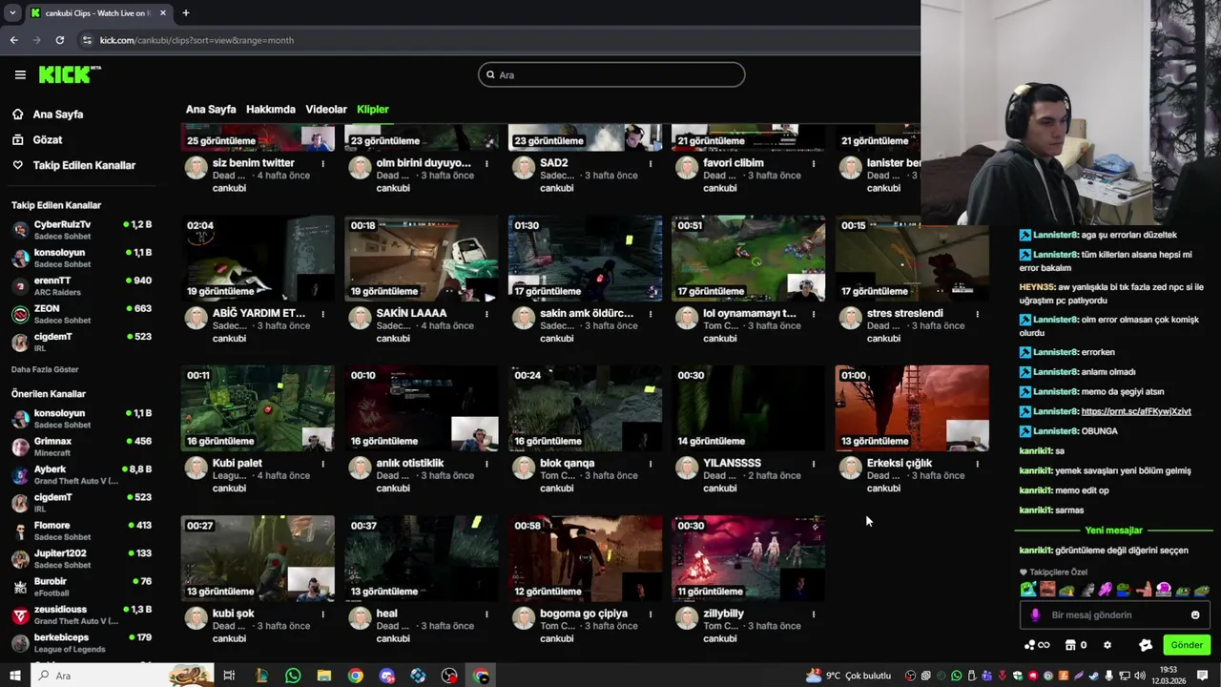Play the Kubi palet clip thumbnail

[258, 408]
